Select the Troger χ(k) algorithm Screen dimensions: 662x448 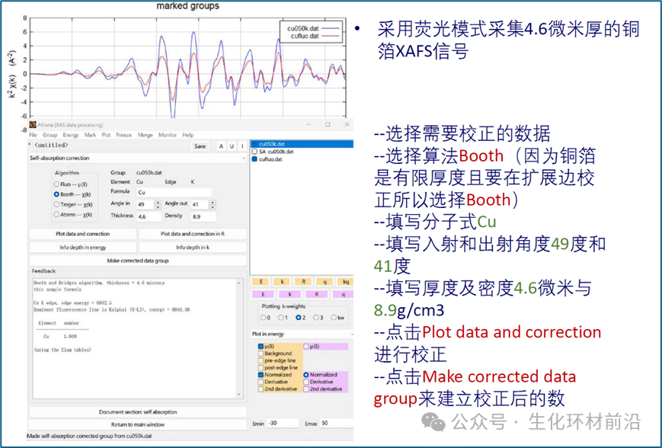[x=56, y=205]
